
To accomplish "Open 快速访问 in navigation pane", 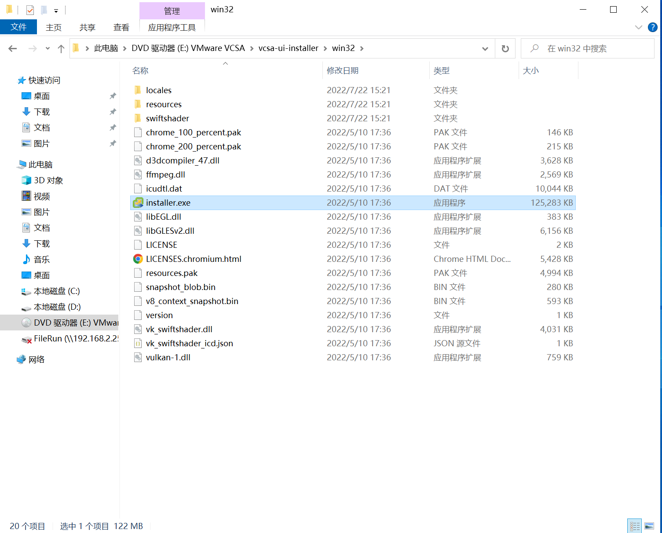I will pos(39,80).
